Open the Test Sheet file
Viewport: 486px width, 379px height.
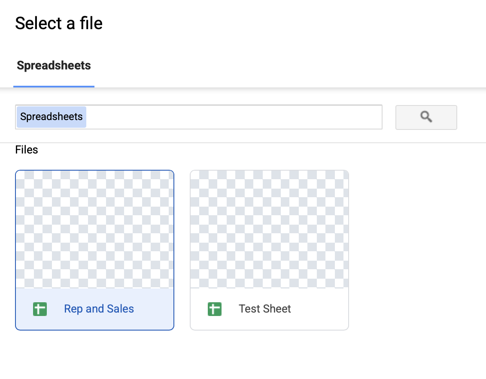(269, 250)
